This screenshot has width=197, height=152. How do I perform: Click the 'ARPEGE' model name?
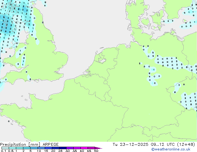point(51,145)
